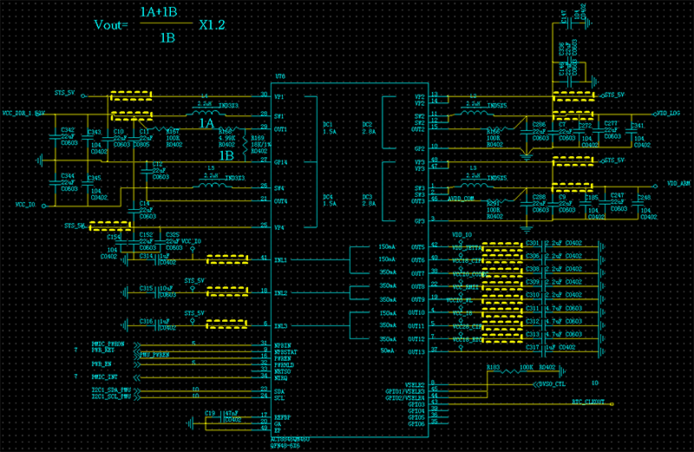Viewport: 694px width, 452px height.
Task: Select capacitor label 'C316'
Action: coord(146,321)
